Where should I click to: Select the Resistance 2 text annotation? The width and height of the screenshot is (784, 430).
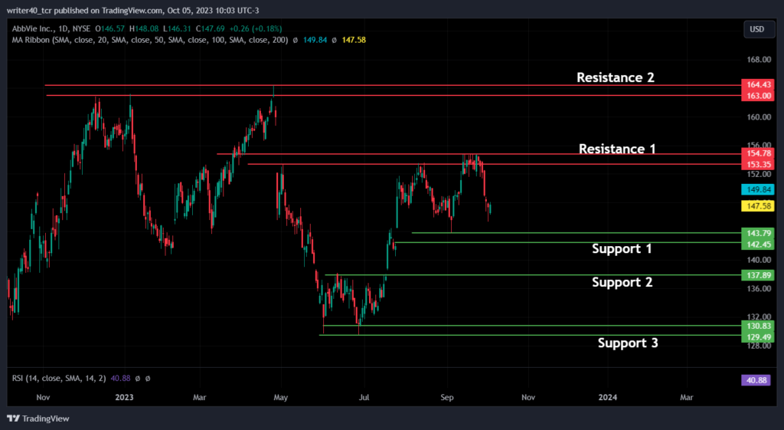616,77
